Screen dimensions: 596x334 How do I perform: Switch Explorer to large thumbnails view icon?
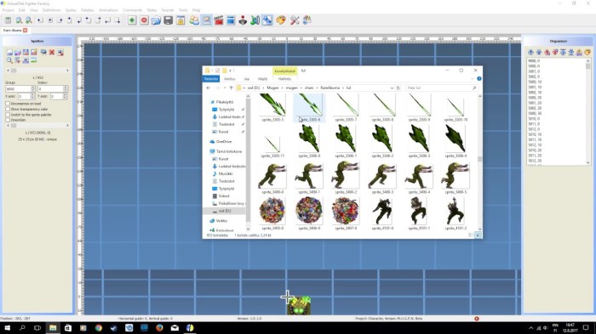tap(478, 235)
